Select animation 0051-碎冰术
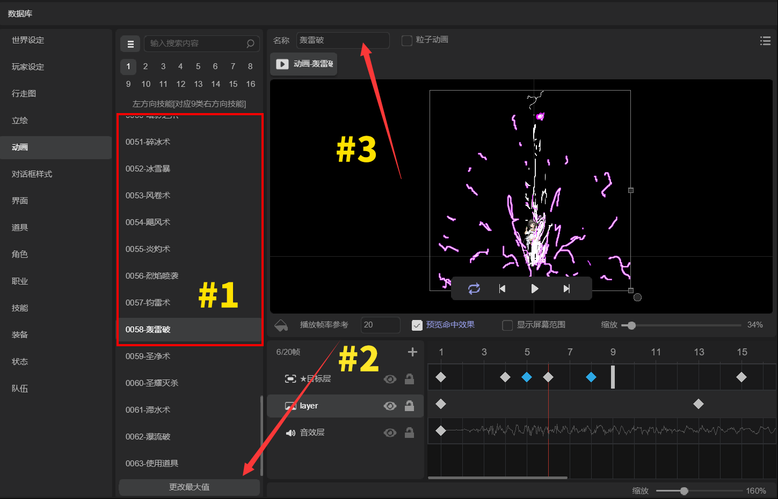Viewport: 778px width, 499px height. (x=189, y=142)
